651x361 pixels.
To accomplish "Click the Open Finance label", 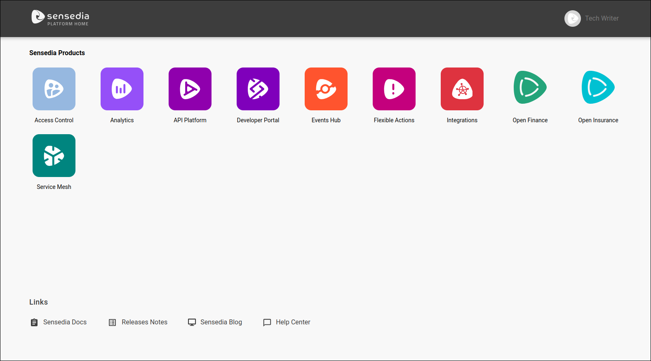I will pyautogui.click(x=530, y=120).
